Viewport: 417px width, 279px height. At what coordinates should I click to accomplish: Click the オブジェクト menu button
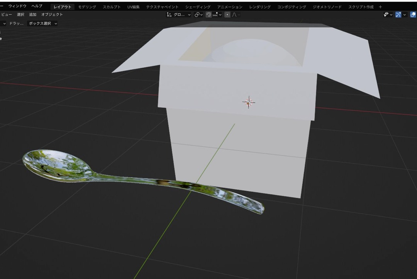(52, 15)
